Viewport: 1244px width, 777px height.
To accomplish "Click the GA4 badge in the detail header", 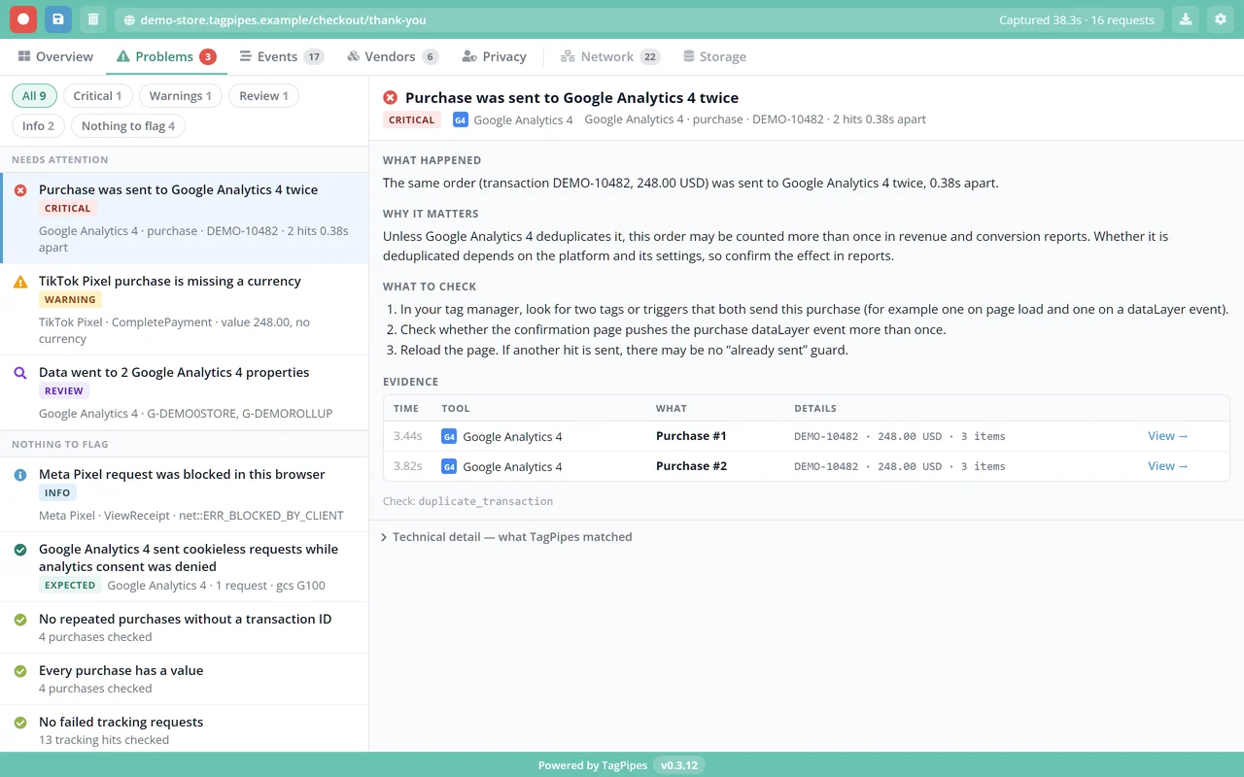I will [461, 120].
